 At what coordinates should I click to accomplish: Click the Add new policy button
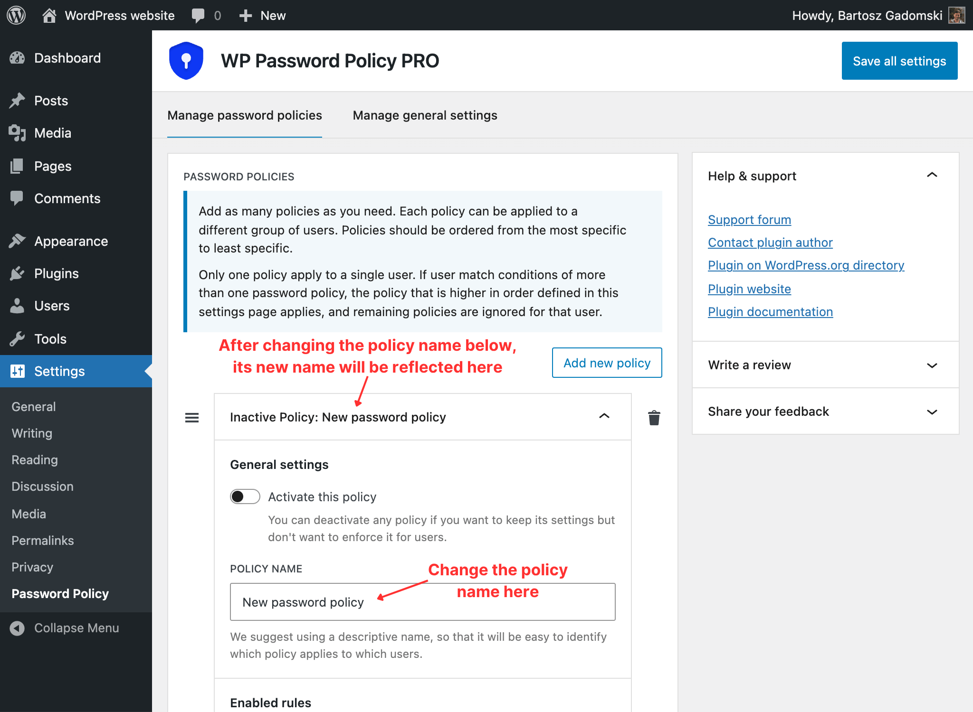(x=607, y=363)
